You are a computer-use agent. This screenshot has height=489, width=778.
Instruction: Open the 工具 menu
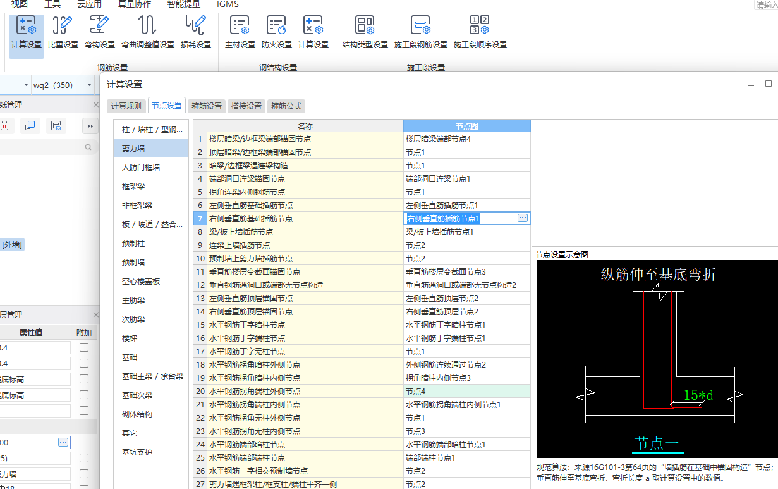[52, 4]
